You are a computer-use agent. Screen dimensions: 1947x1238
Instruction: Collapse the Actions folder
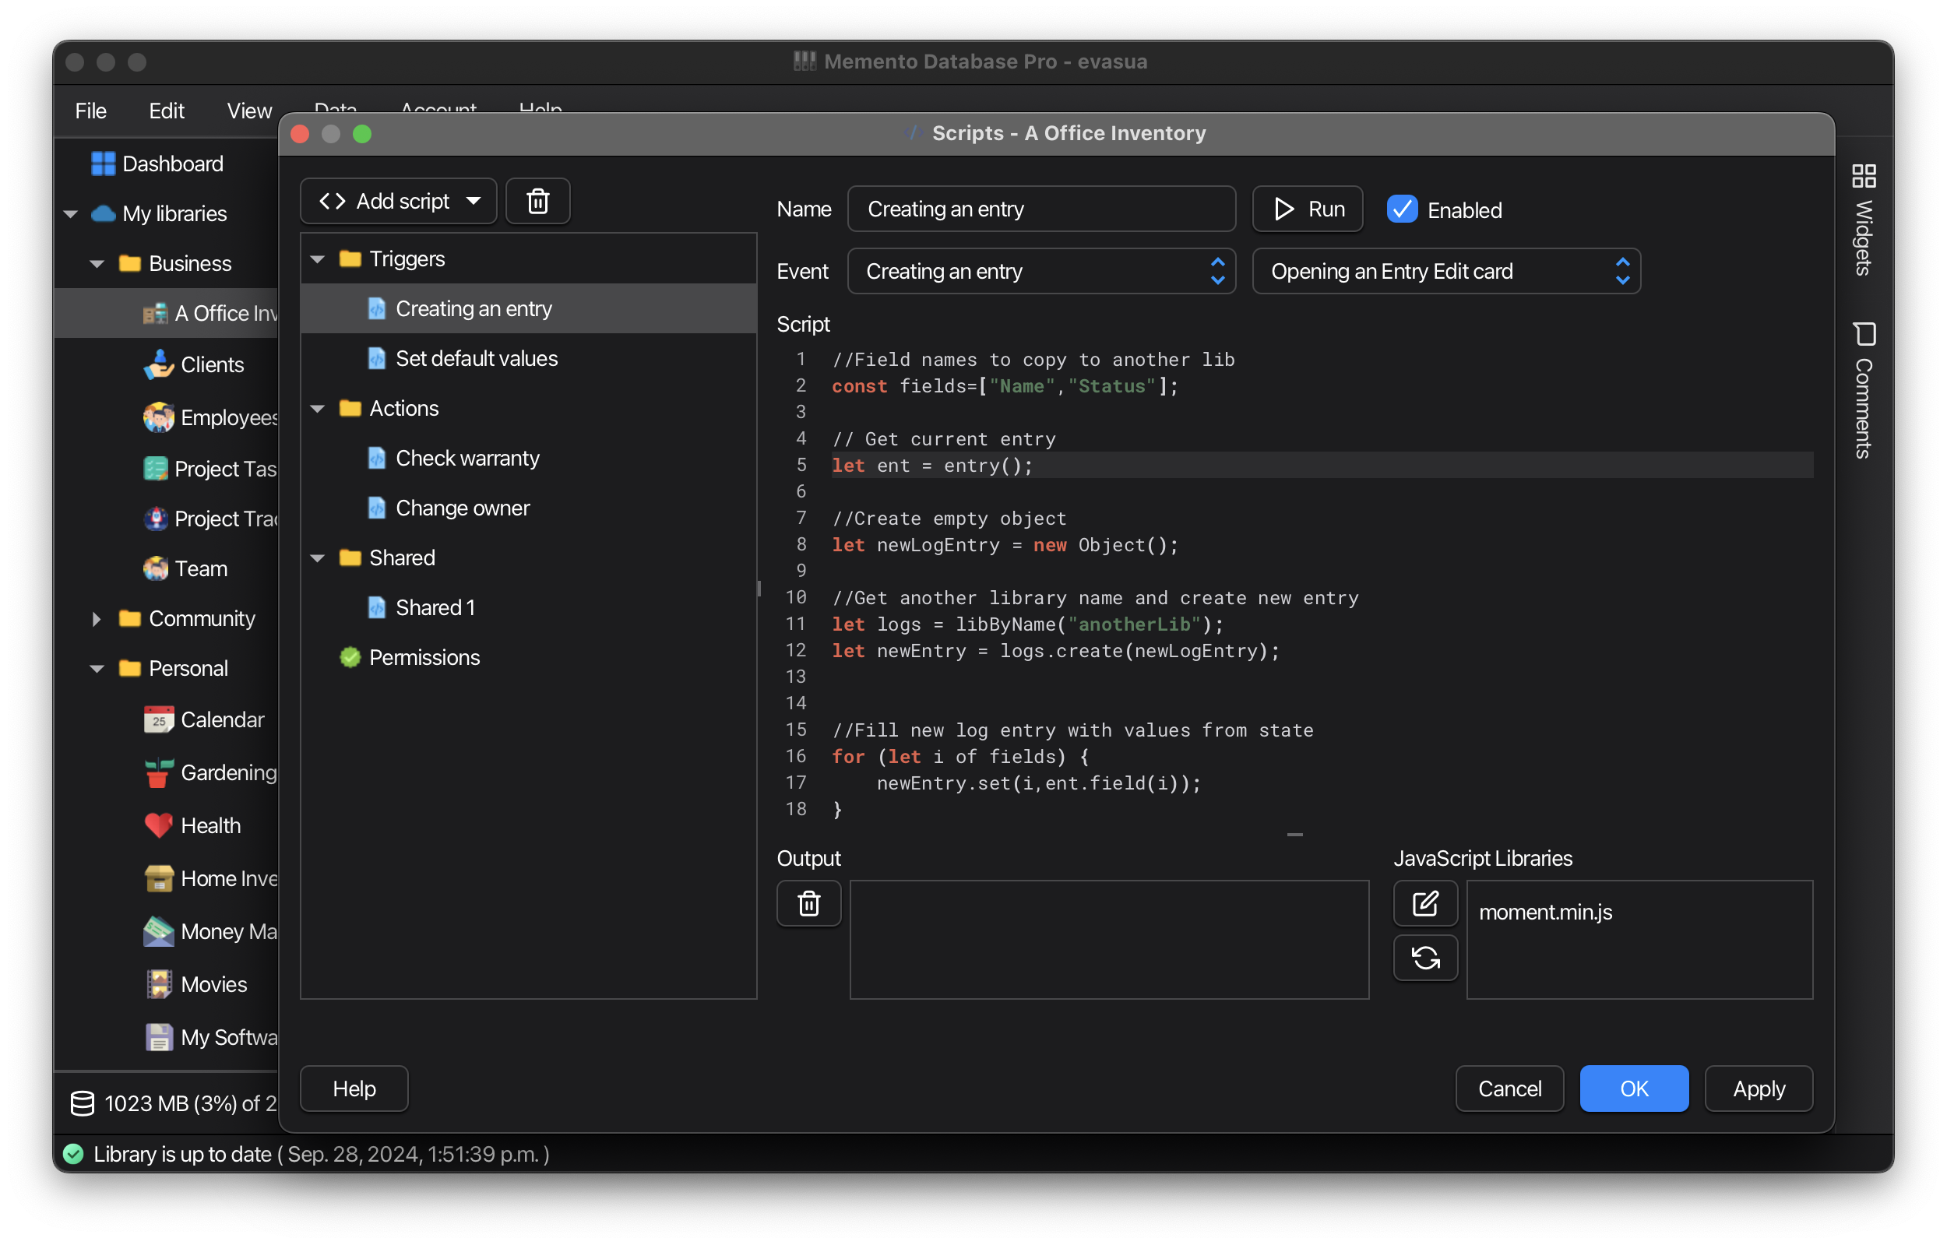tap(319, 408)
